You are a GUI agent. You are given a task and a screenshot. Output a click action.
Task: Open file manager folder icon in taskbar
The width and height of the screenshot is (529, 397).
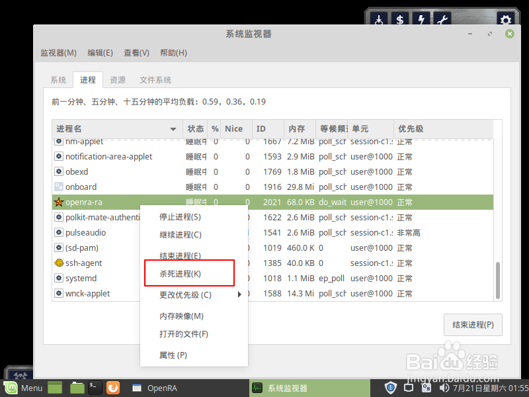(77, 388)
